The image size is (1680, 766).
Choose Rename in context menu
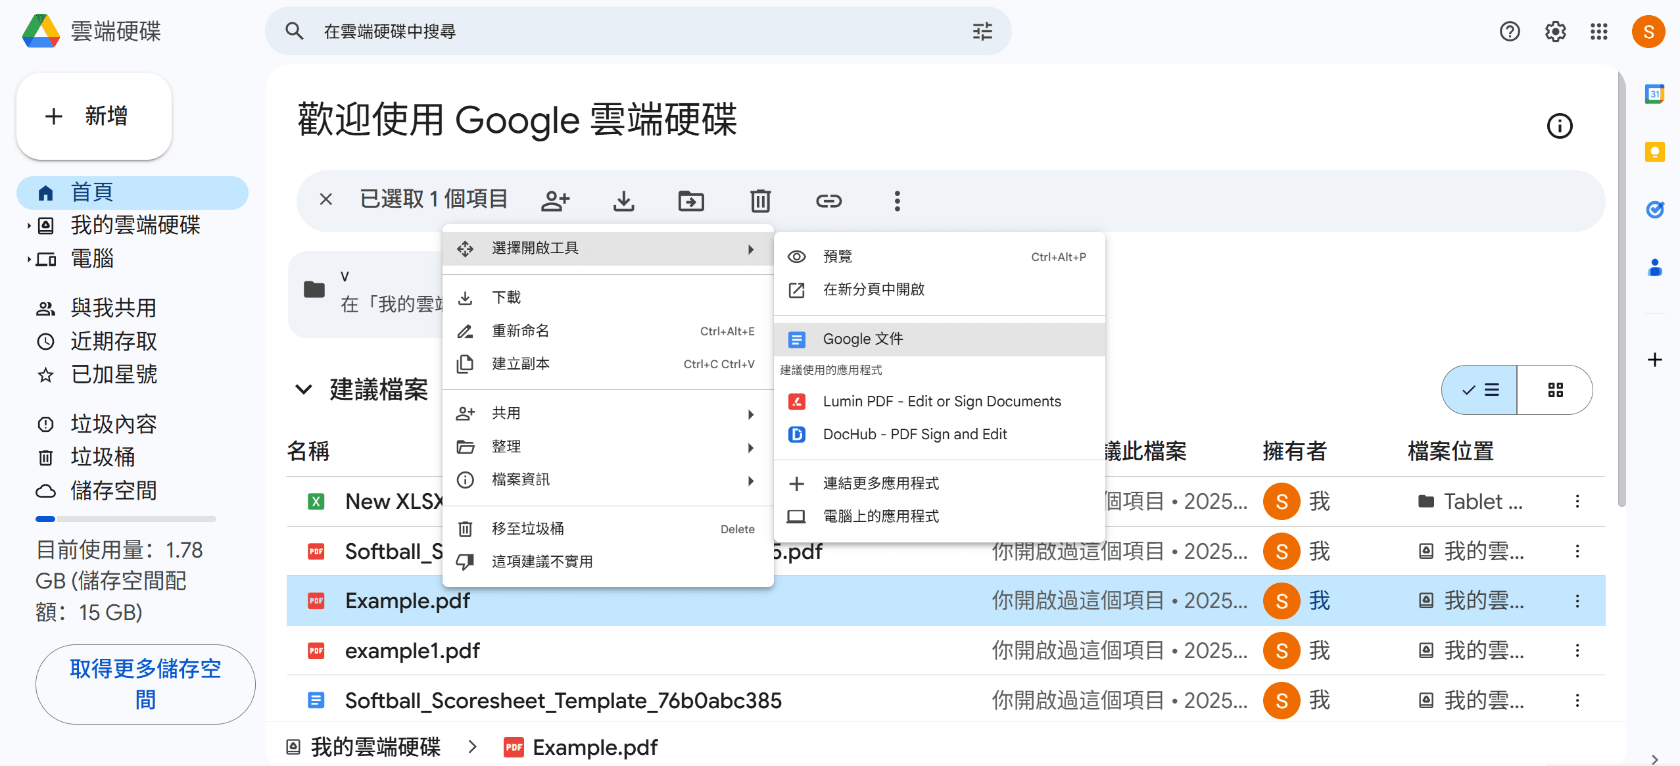608,331
